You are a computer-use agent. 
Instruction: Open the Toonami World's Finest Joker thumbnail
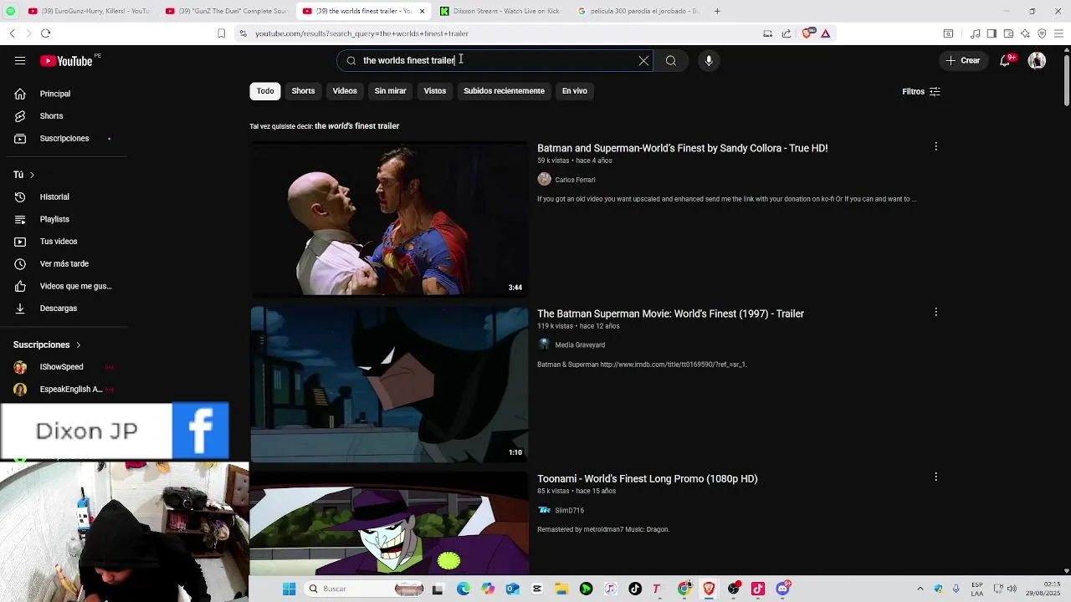coord(389,524)
